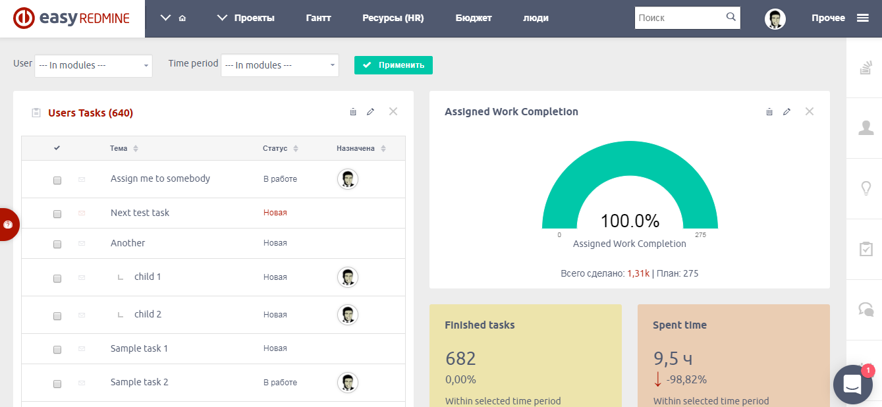Image resolution: width=882 pixels, height=407 pixels.
Task: Click the trash icon on Assigned Work Completion widget
Action: tap(769, 112)
